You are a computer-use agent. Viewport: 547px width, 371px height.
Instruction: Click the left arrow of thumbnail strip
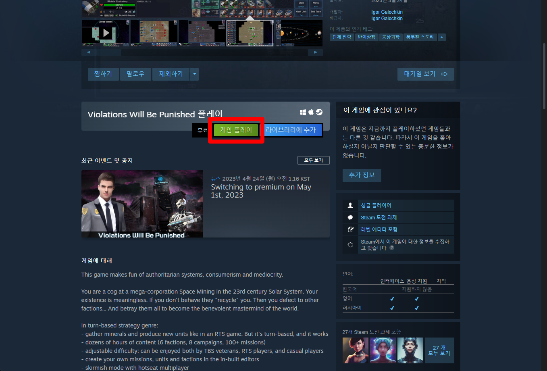(x=89, y=52)
